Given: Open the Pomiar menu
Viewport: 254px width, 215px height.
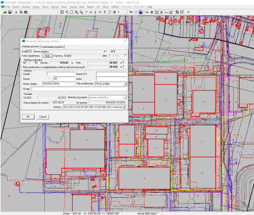Looking at the screenshot, I should pos(26,7).
